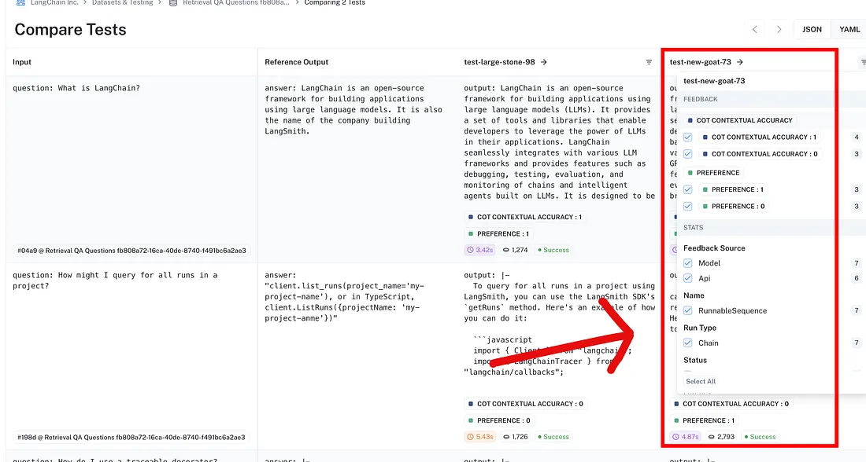Go to the next comparison with right chevron
866x462 pixels.
click(779, 29)
